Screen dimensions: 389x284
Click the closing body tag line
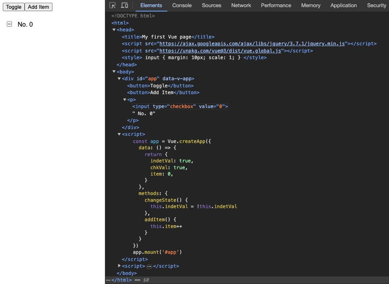coord(127,273)
